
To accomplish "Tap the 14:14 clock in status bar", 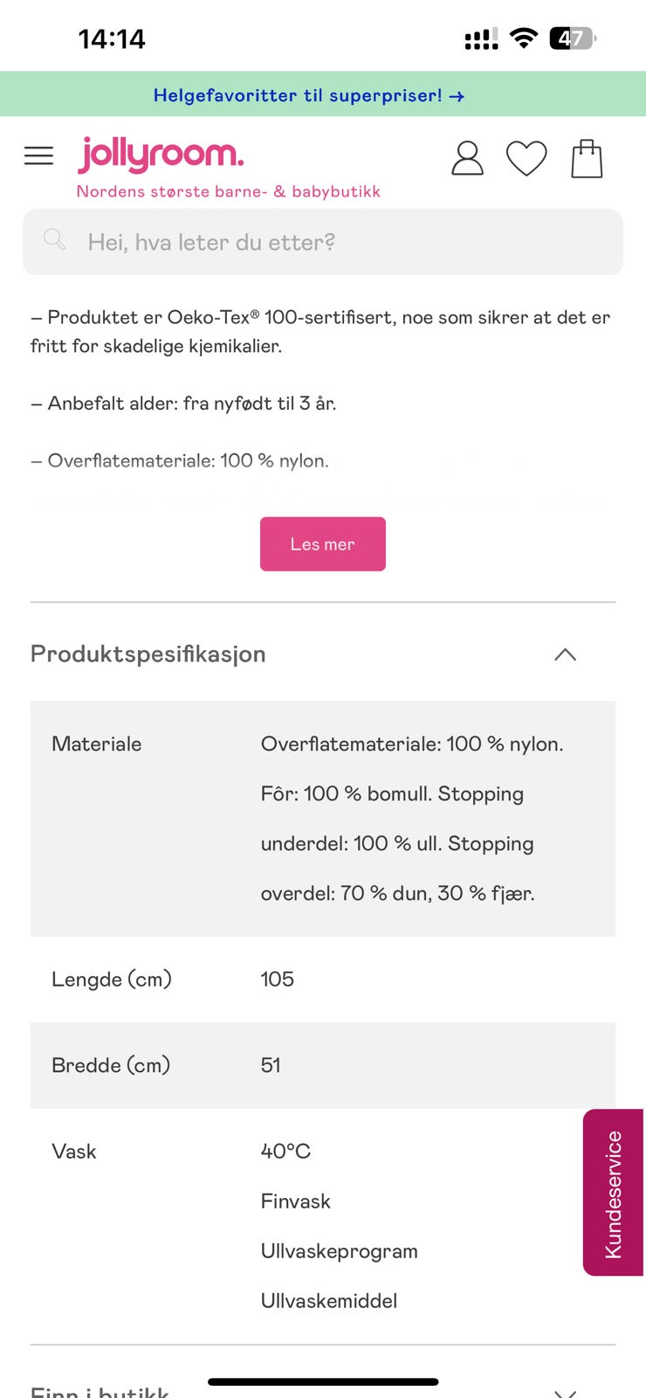I will click(112, 38).
